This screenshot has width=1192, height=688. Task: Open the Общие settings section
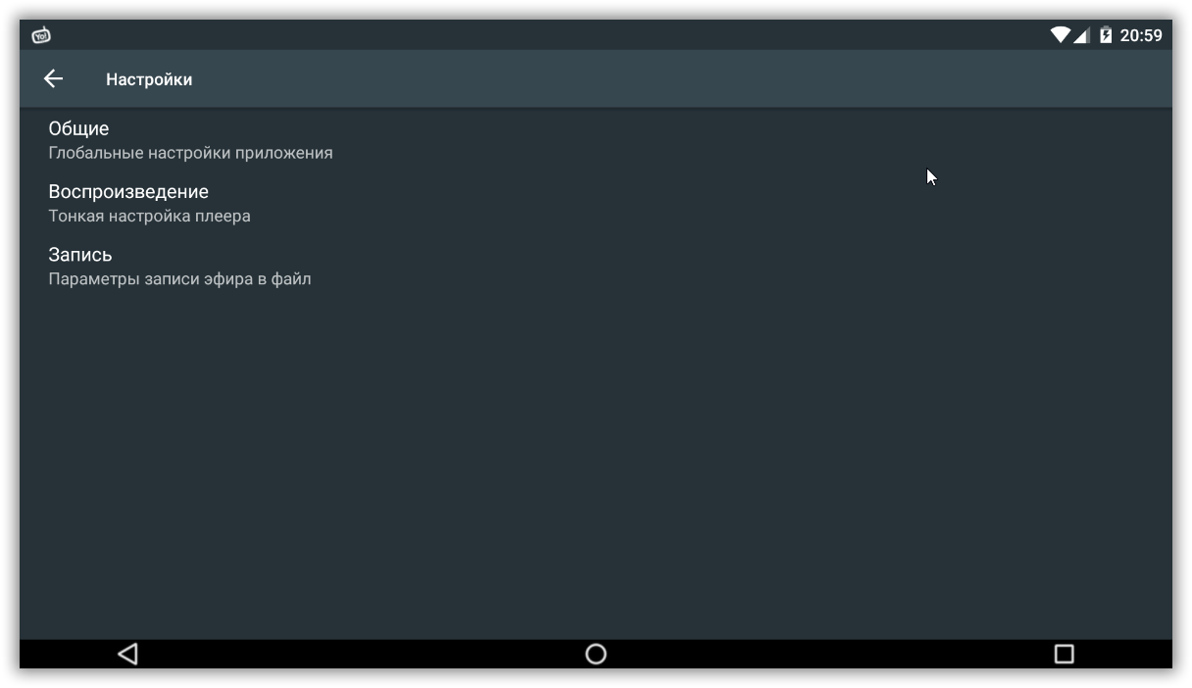click(78, 128)
